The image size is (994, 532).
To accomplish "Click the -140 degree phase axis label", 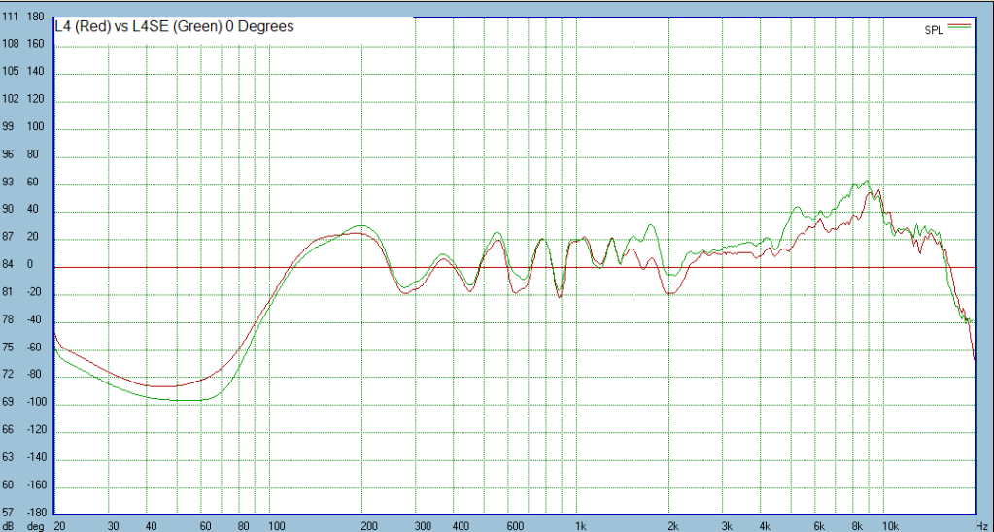I will [36, 458].
